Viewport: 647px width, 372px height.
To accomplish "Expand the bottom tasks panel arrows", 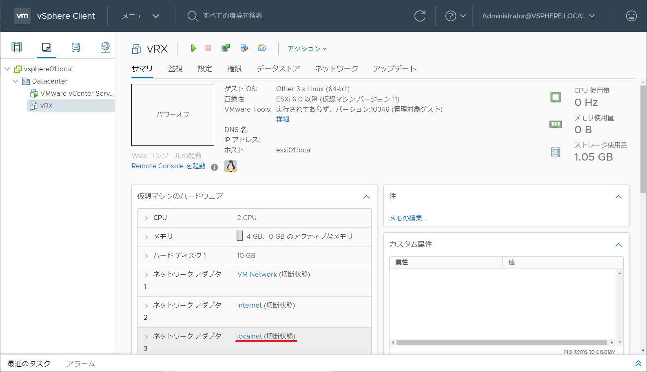I will (638, 363).
